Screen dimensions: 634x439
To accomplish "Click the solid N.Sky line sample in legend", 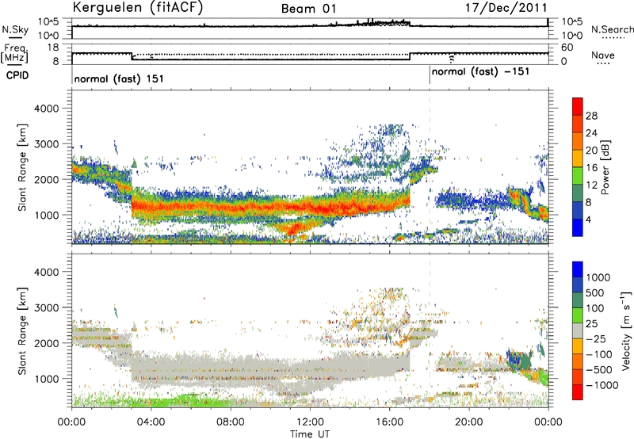I will (x=15, y=38).
